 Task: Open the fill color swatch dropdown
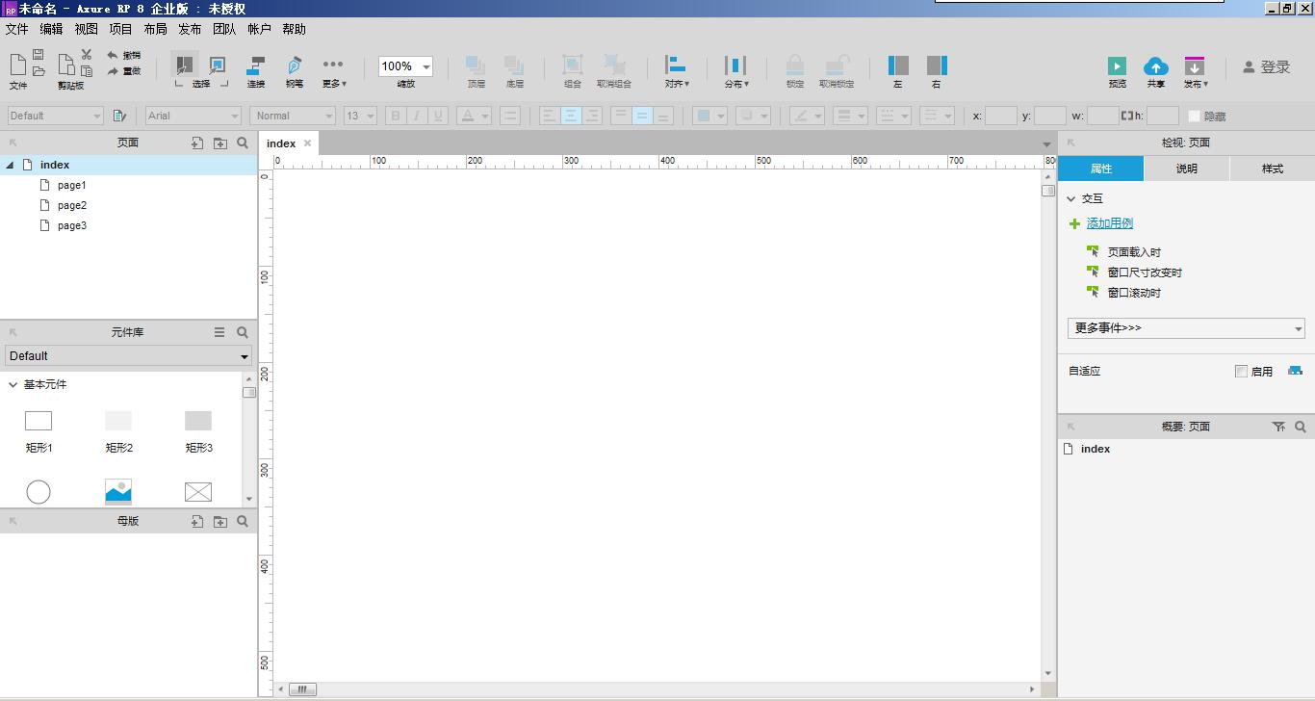pos(710,116)
